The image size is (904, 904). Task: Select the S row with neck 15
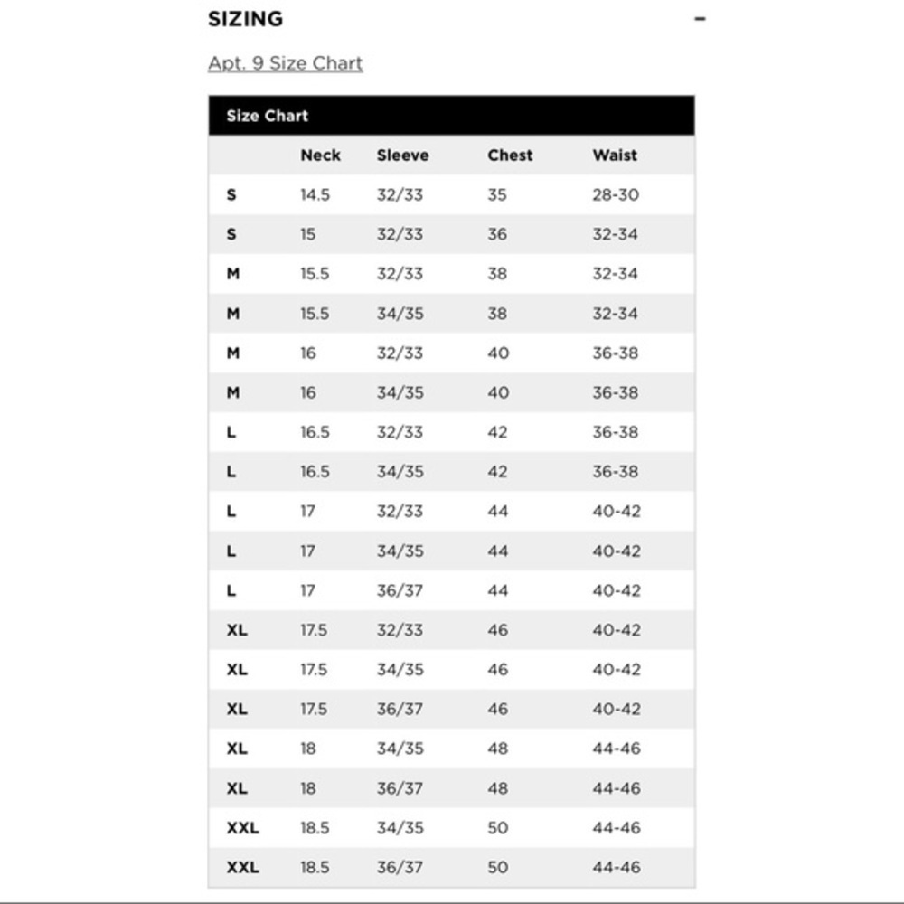coord(451,234)
